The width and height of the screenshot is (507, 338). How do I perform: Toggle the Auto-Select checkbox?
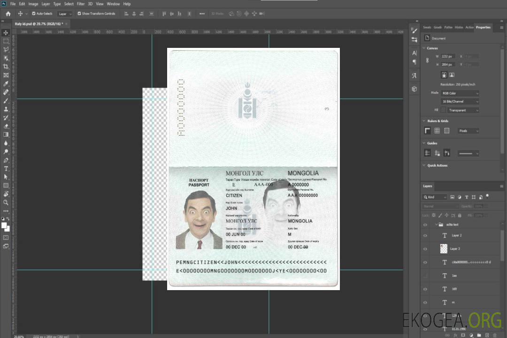(34, 14)
